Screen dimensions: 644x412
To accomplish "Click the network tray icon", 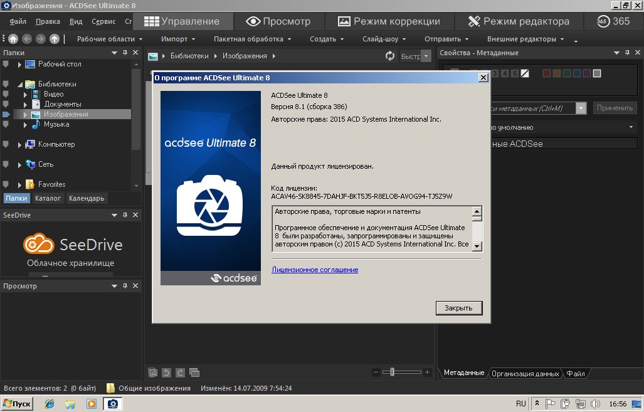I will point(580,404).
